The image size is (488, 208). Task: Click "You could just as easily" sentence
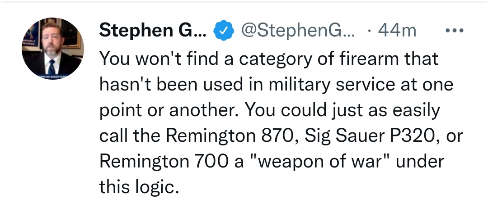click(x=343, y=111)
